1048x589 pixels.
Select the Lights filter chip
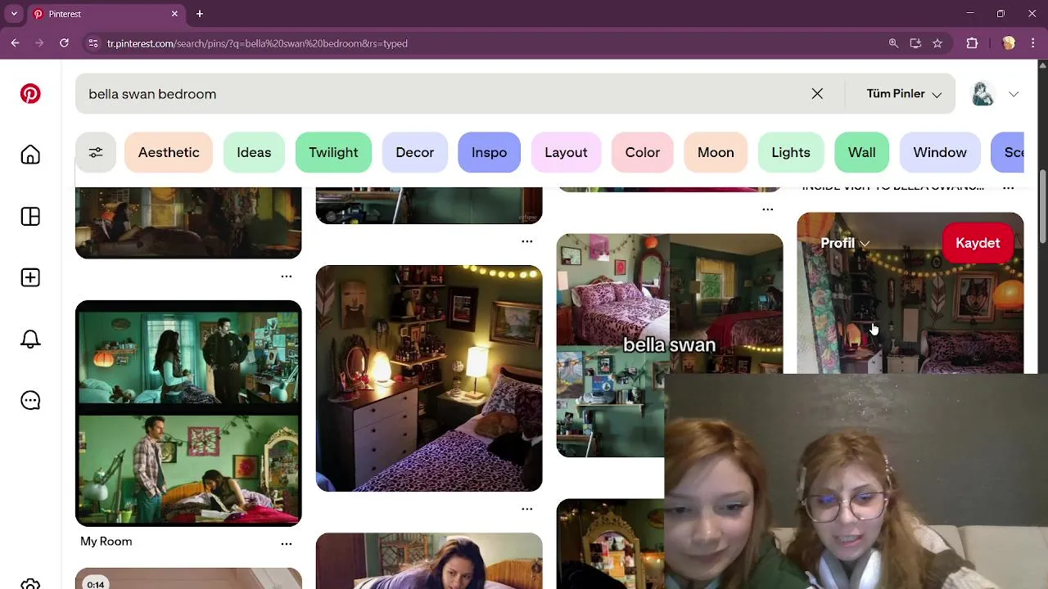pyautogui.click(x=791, y=152)
